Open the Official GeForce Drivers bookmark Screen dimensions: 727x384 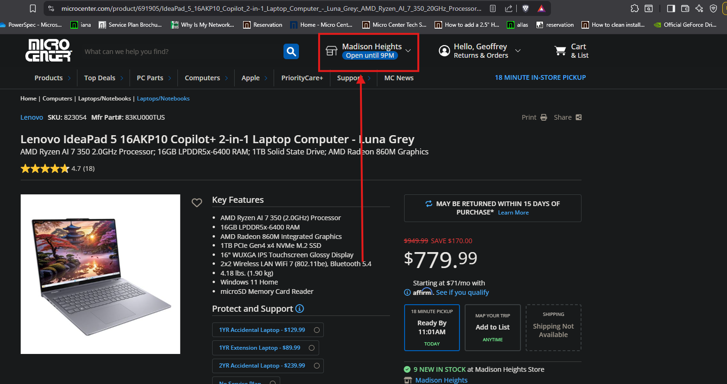pos(685,25)
